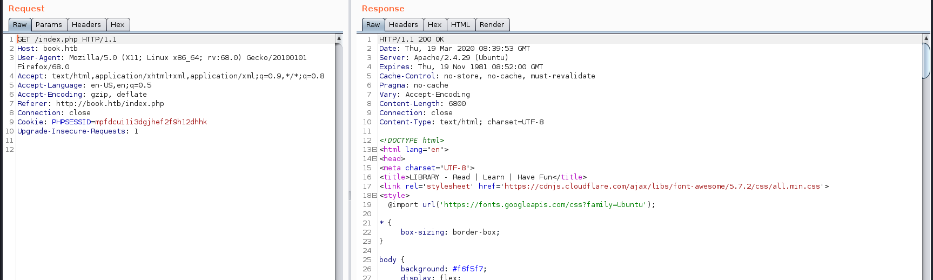Select the Response Raw tab
The height and width of the screenshot is (280, 933).
(373, 25)
